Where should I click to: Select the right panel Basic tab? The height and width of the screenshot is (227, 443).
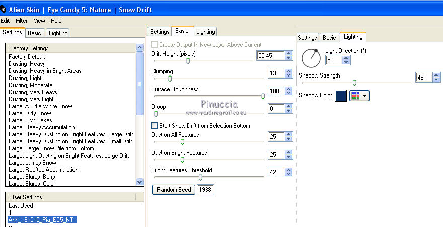329,38
